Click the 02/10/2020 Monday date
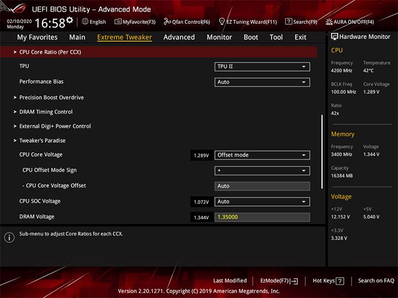This screenshot has width=398, height=298. [19, 24]
